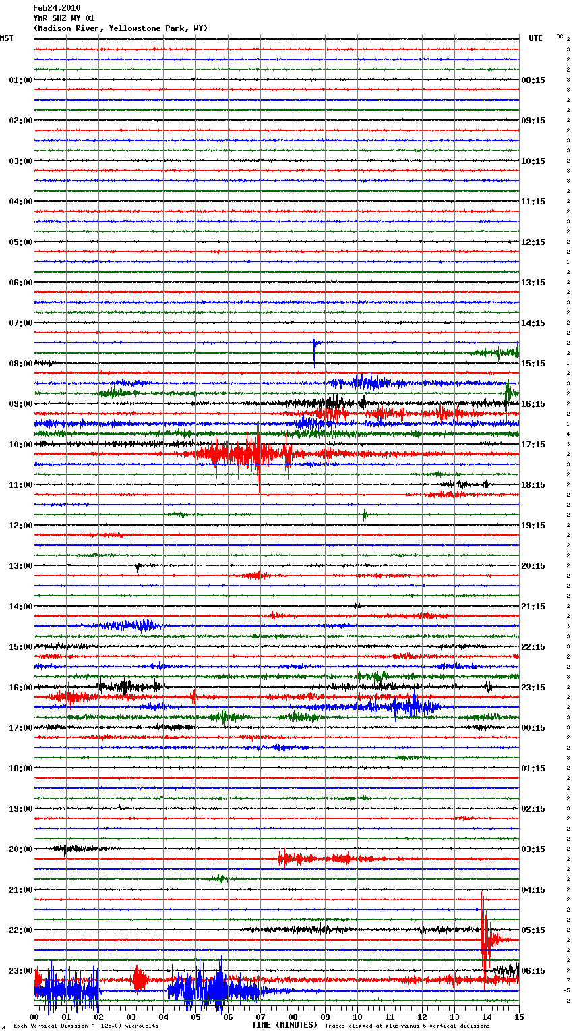Select MST time label '22:00'
Screen dimensions: 573x1035
pyautogui.click(x=21, y=930)
